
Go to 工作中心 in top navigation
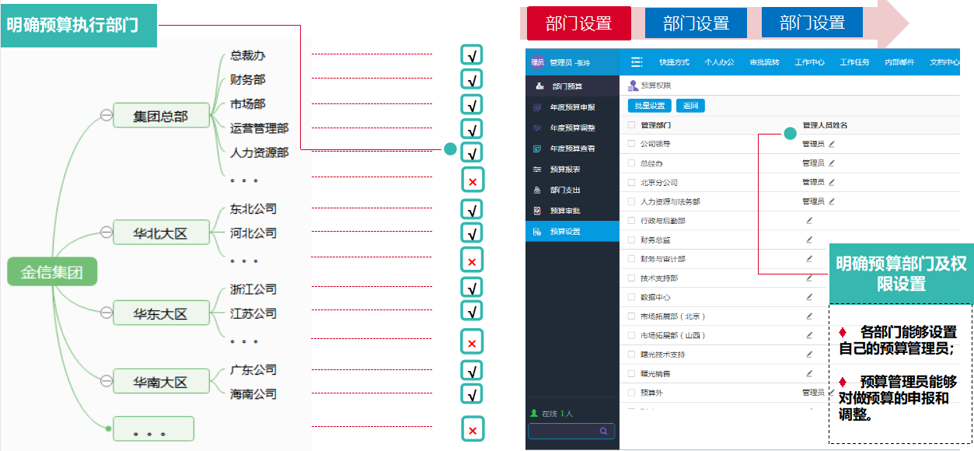(809, 62)
